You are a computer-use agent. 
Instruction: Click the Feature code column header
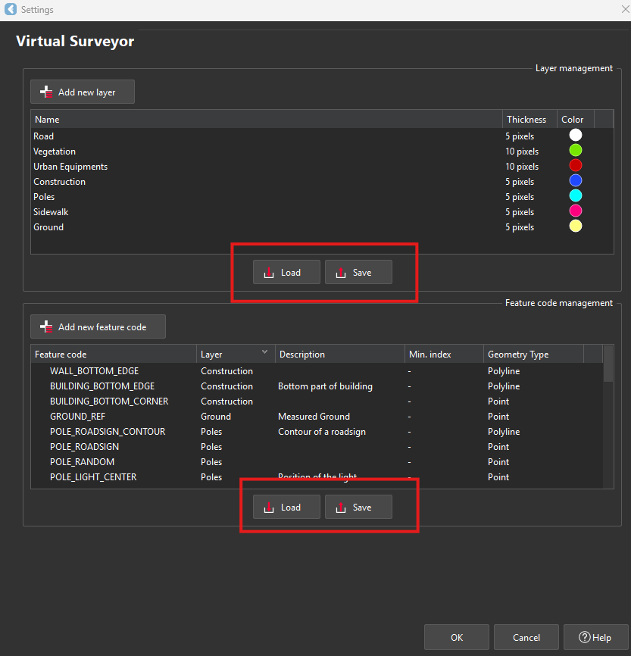(114, 355)
